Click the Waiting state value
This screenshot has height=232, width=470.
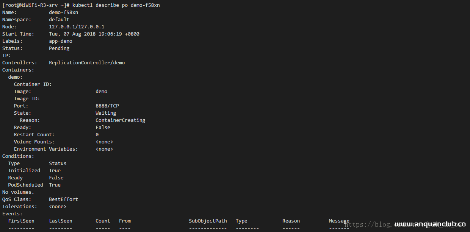tap(106, 113)
